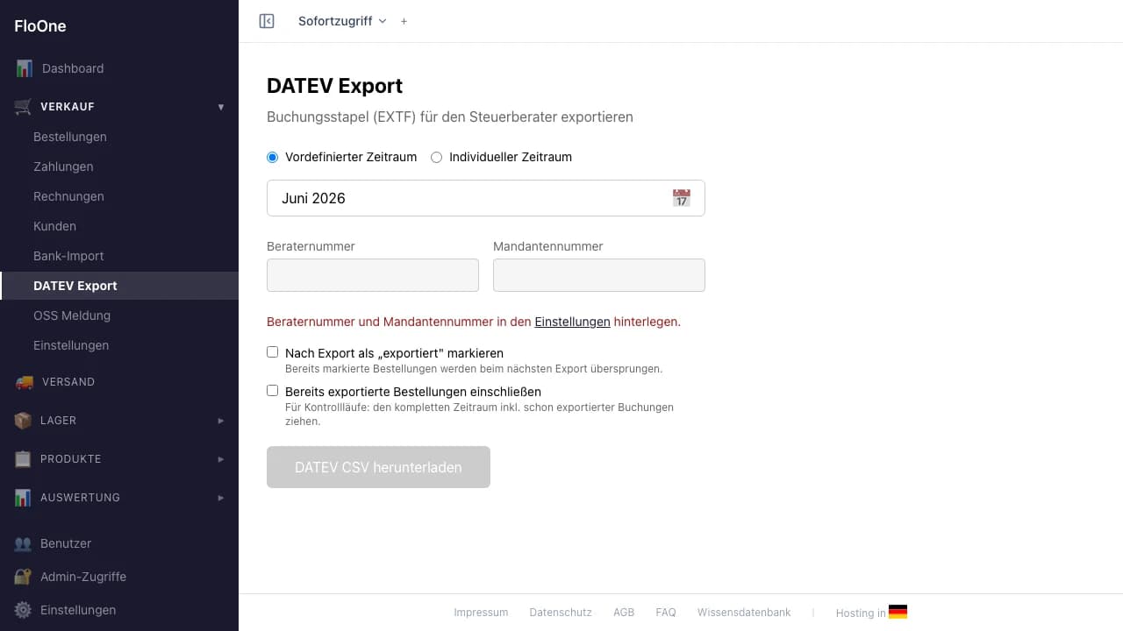
Task: Collapse the Verkauf section arrow
Action: point(221,107)
